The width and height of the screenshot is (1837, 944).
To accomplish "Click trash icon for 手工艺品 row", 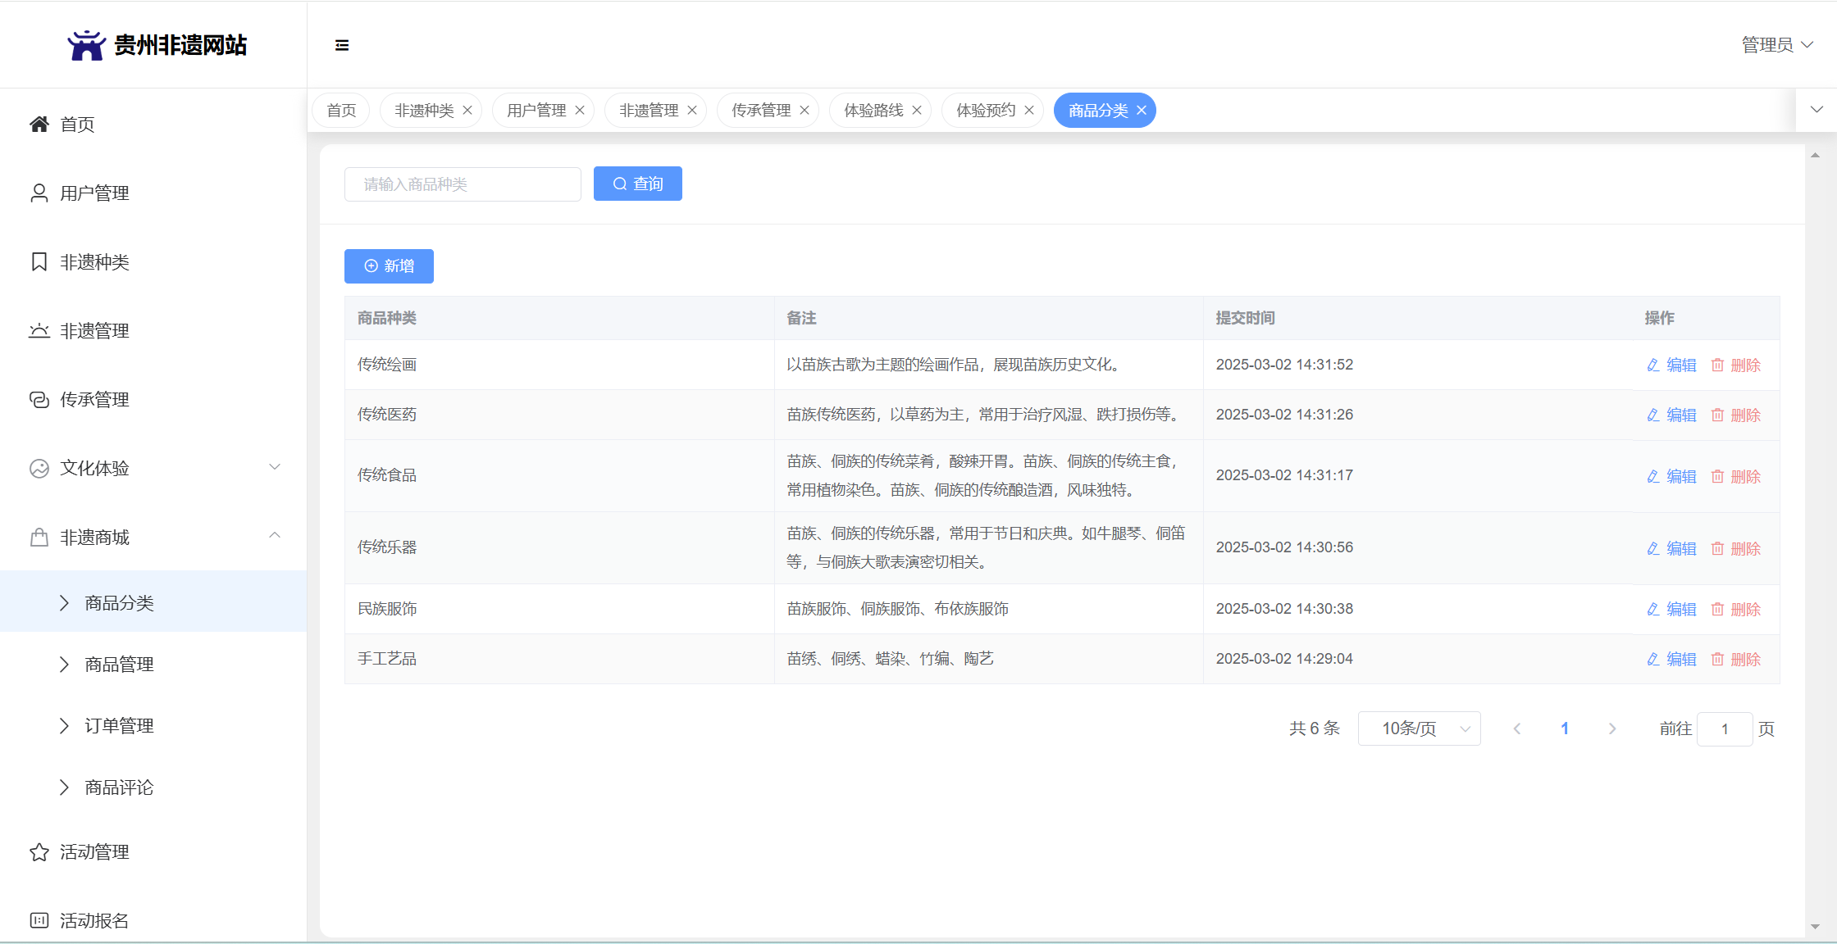I will 1717,659.
